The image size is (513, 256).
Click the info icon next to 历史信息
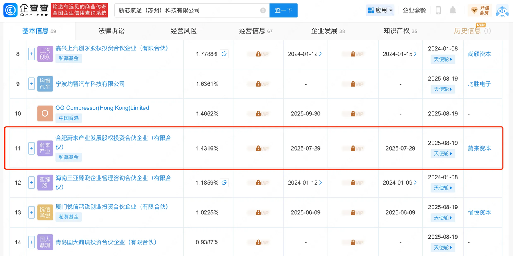487,31
